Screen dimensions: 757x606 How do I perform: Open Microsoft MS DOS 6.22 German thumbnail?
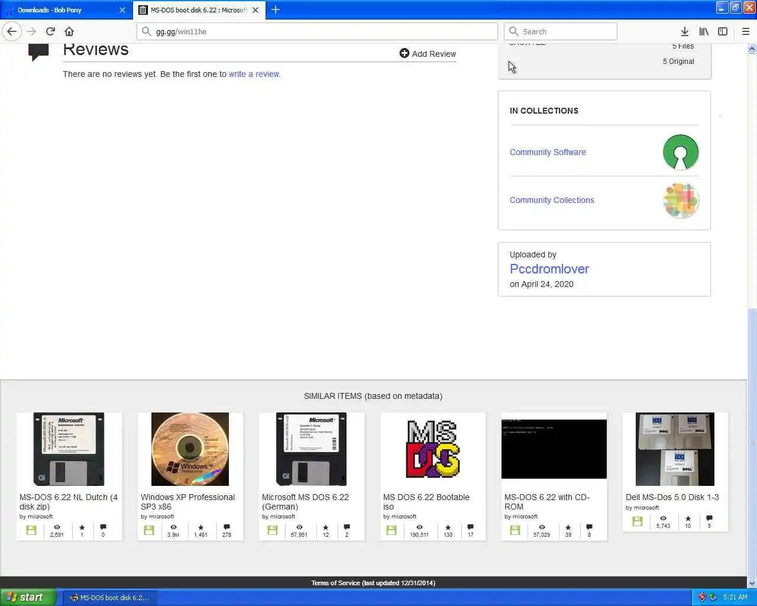click(x=311, y=449)
